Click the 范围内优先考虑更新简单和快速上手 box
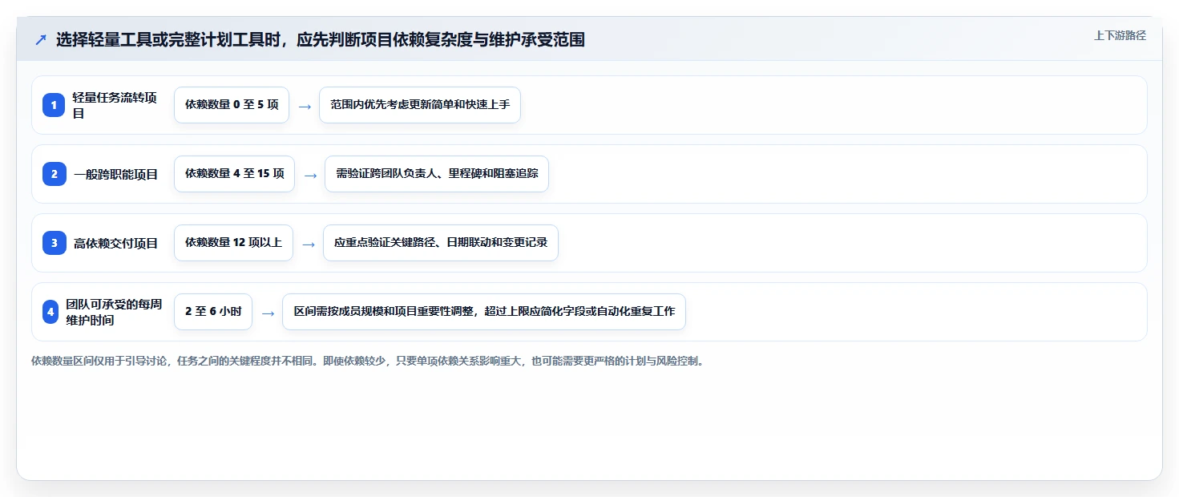1179x497 pixels. tap(420, 105)
